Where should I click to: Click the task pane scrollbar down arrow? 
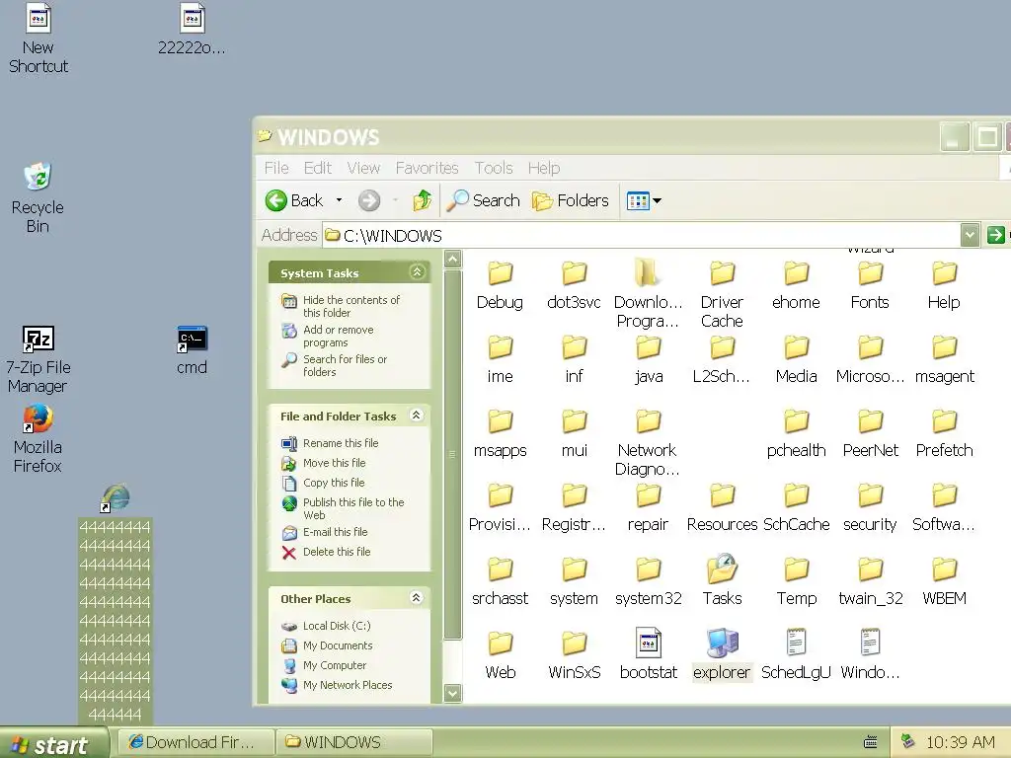pos(452,694)
